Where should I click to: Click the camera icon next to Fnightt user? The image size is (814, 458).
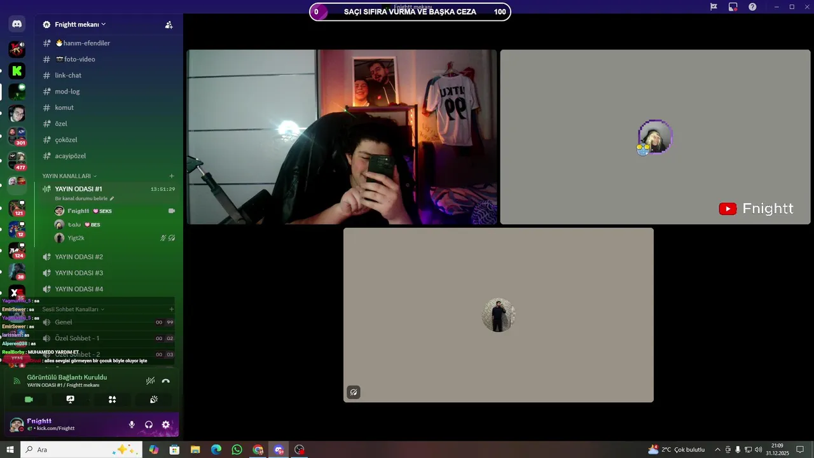(171, 211)
